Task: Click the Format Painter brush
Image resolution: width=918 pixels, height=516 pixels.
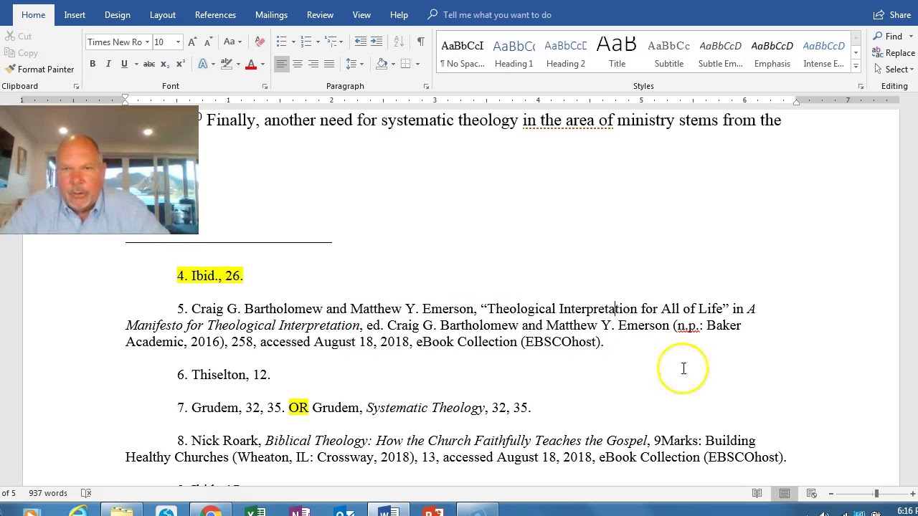Action: (39, 70)
